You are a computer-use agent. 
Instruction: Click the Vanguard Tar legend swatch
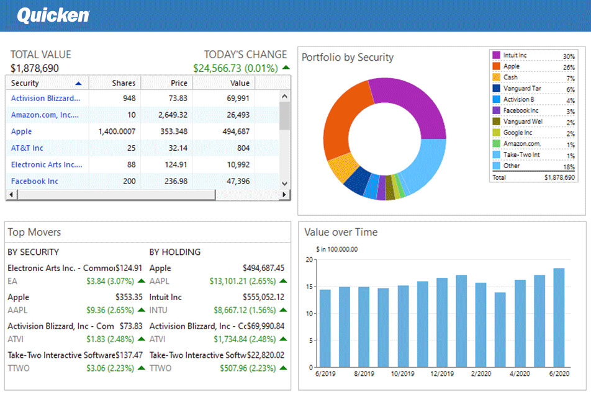pyautogui.click(x=497, y=88)
